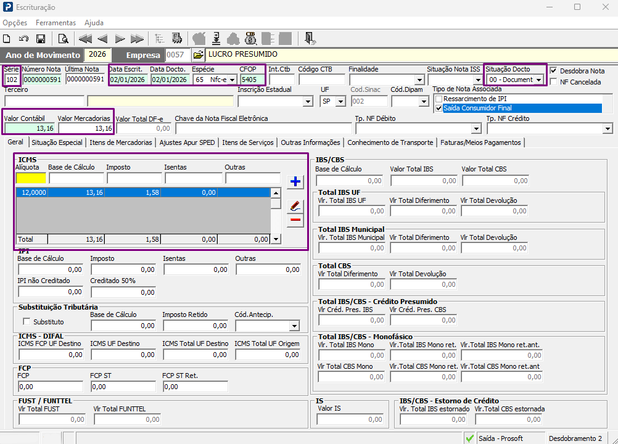
Task: Click the CTB money bag icon
Action: coord(250,38)
